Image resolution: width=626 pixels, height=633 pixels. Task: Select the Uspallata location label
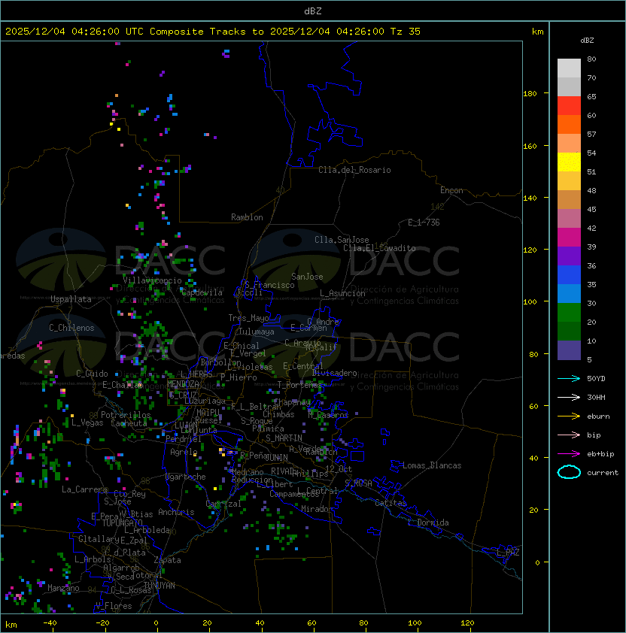pos(71,299)
